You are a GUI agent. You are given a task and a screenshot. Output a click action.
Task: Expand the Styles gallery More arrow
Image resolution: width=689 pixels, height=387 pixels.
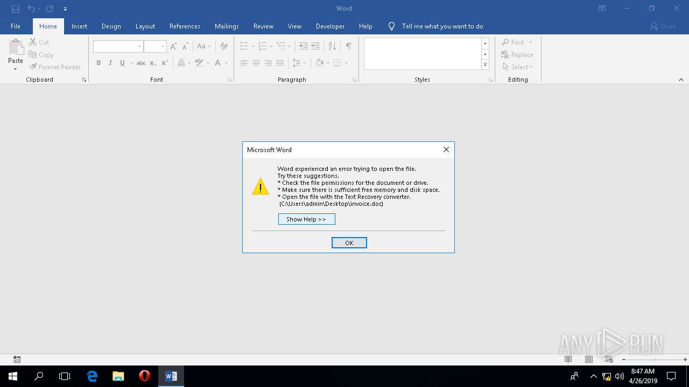(485, 65)
